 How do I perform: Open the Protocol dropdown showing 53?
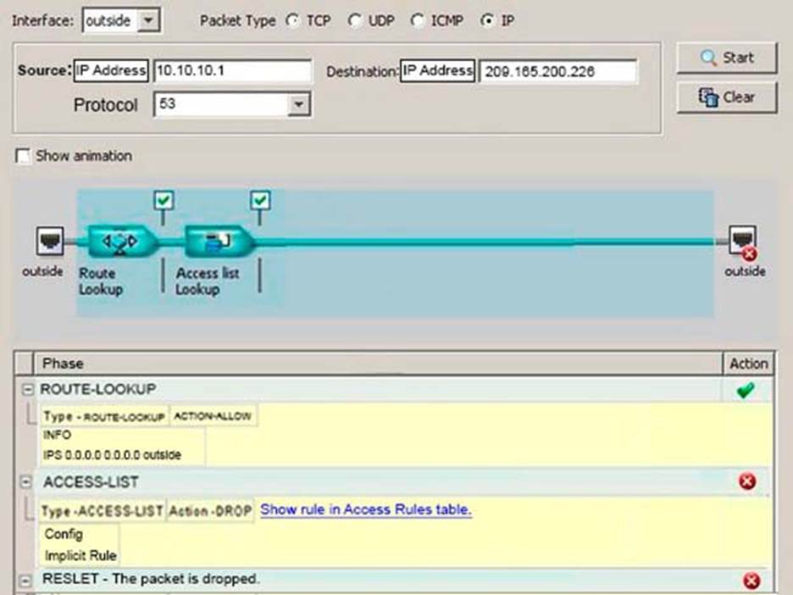297,105
